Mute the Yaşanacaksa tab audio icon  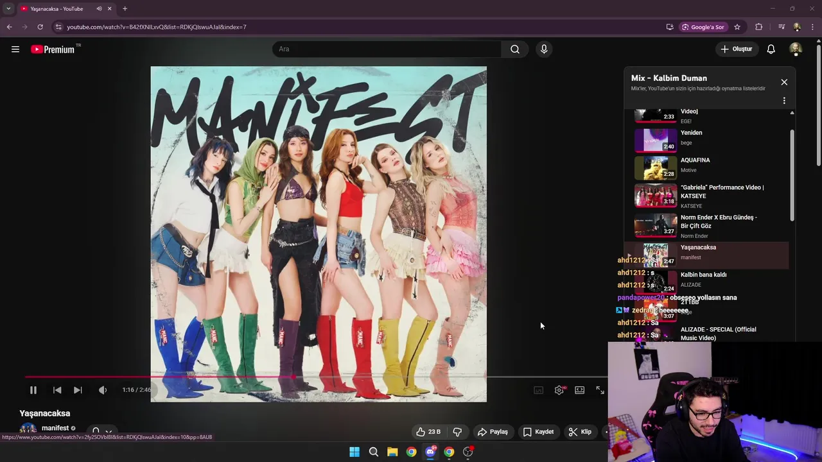[99, 9]
